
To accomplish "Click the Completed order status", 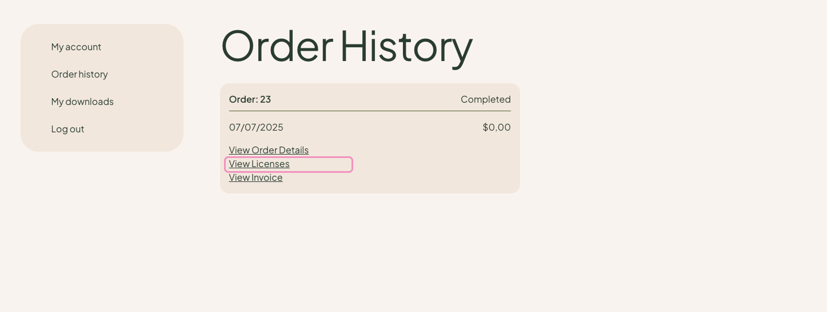I will click(486, 99).
